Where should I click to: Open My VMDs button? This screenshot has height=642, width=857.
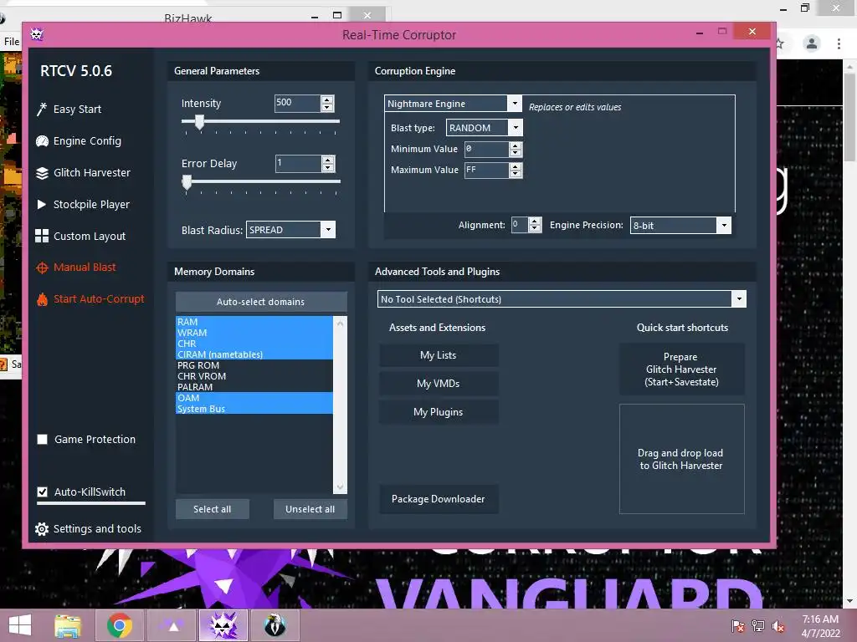click(x=439, y=384)
